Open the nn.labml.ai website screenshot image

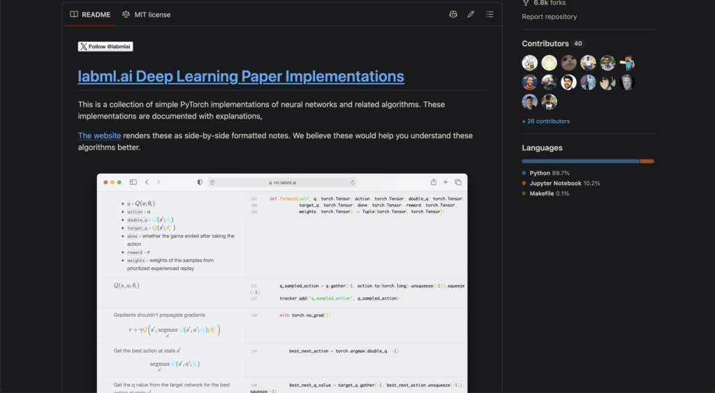pyautogui.click(x=282, y=283)
